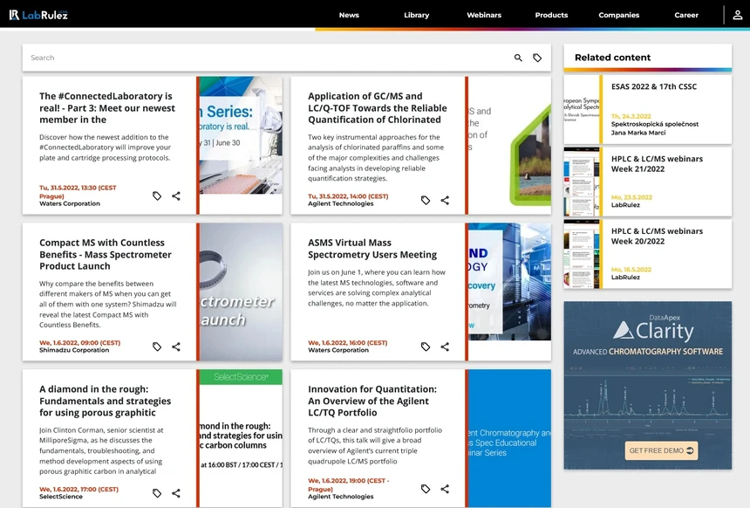Click the ESAS 2022 thumbnail image
The image size is (750, 508).
coord(582,110)
